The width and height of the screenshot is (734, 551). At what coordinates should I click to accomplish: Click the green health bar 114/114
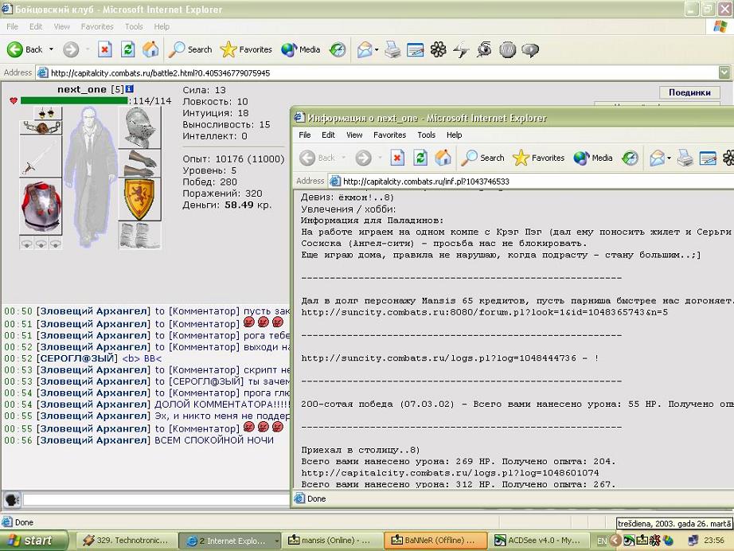coord(74,100)
